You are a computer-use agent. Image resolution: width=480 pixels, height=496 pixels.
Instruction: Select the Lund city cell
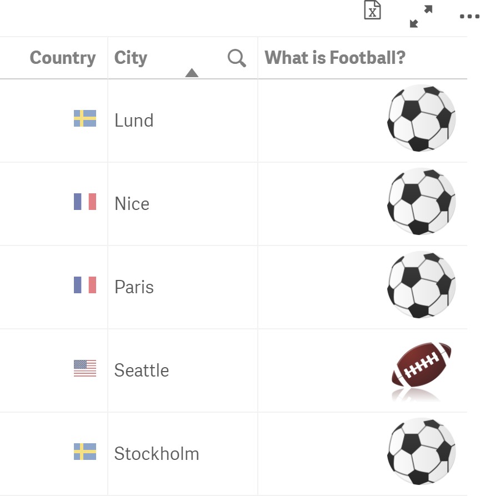[183, 121]
